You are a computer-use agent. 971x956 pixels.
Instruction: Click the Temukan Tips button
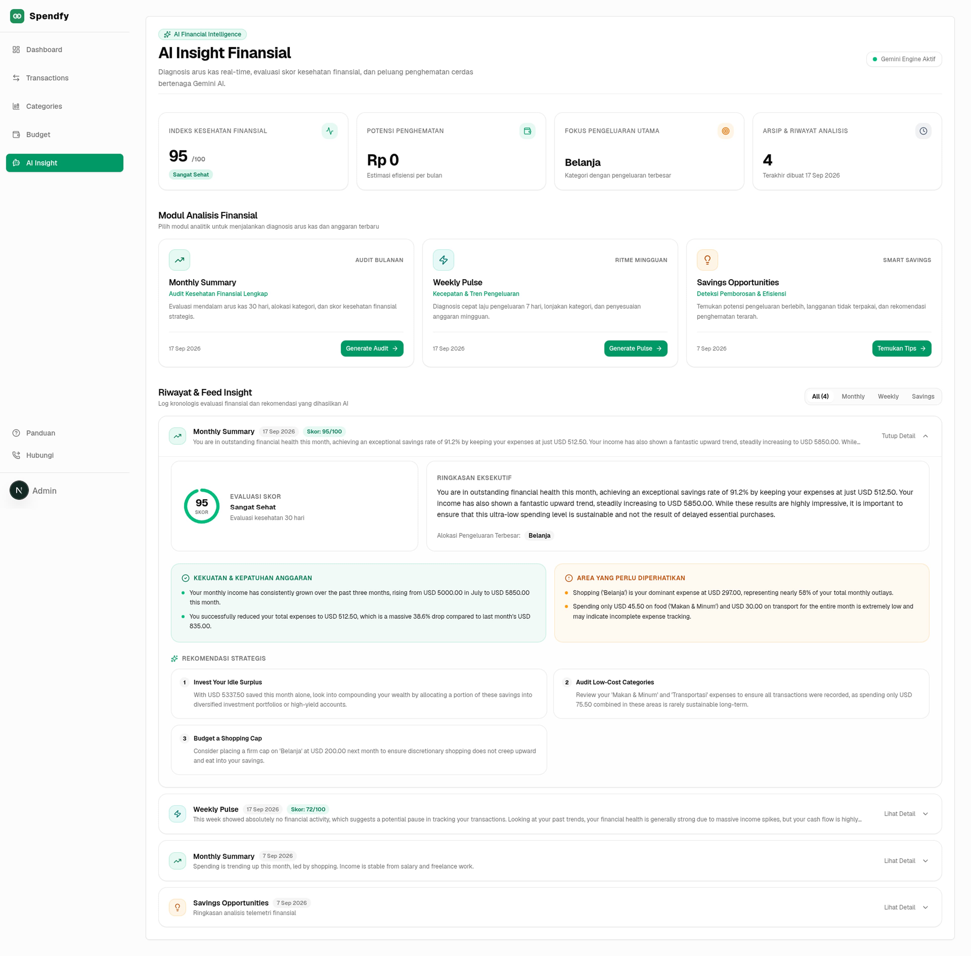[902, 349]
